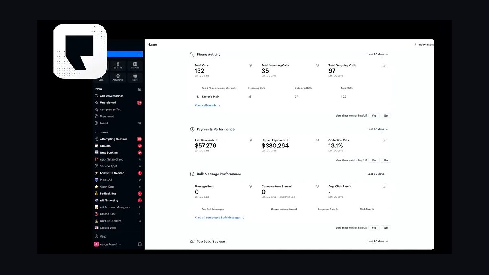The image size is (489, 275).
Task: Click the star icon for Open Opp
Action: (x=96, y=187)
